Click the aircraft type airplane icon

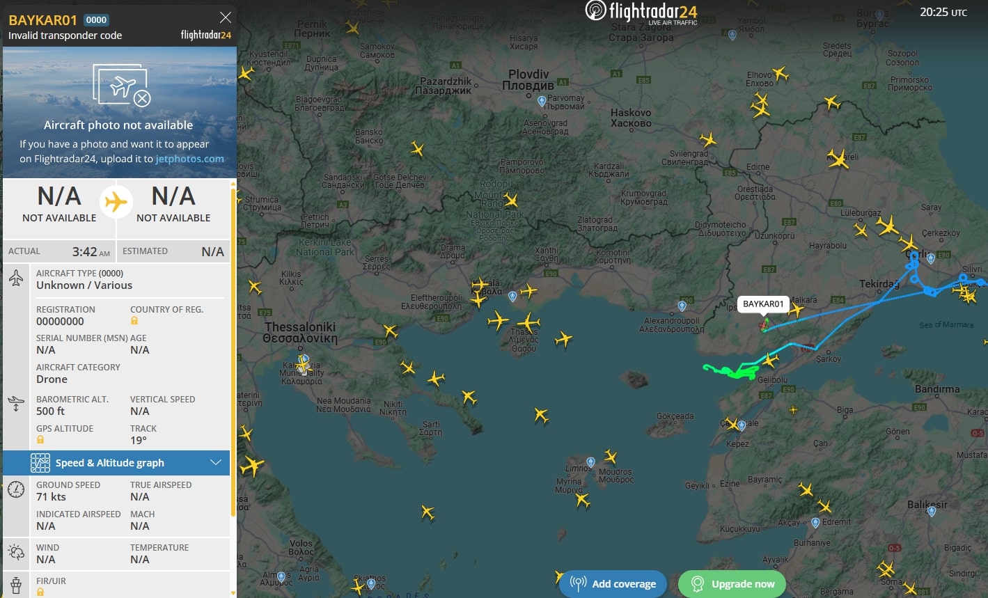click(16, 278)
